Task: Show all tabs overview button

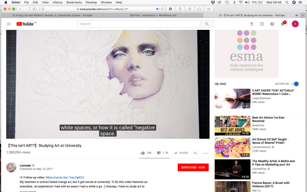Action: coord(190,9)
